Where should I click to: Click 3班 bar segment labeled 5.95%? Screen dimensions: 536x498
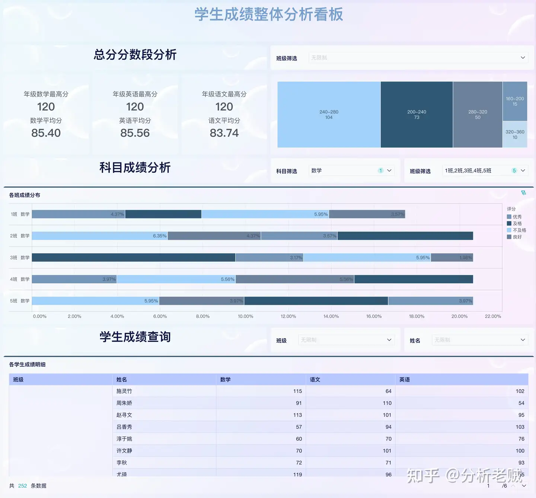click(x=367, y=258)
